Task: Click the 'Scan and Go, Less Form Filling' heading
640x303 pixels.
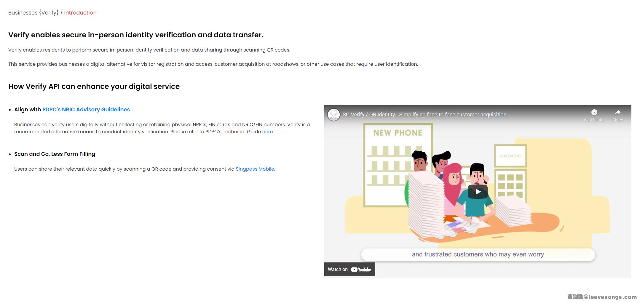Action: click(55, 154)
